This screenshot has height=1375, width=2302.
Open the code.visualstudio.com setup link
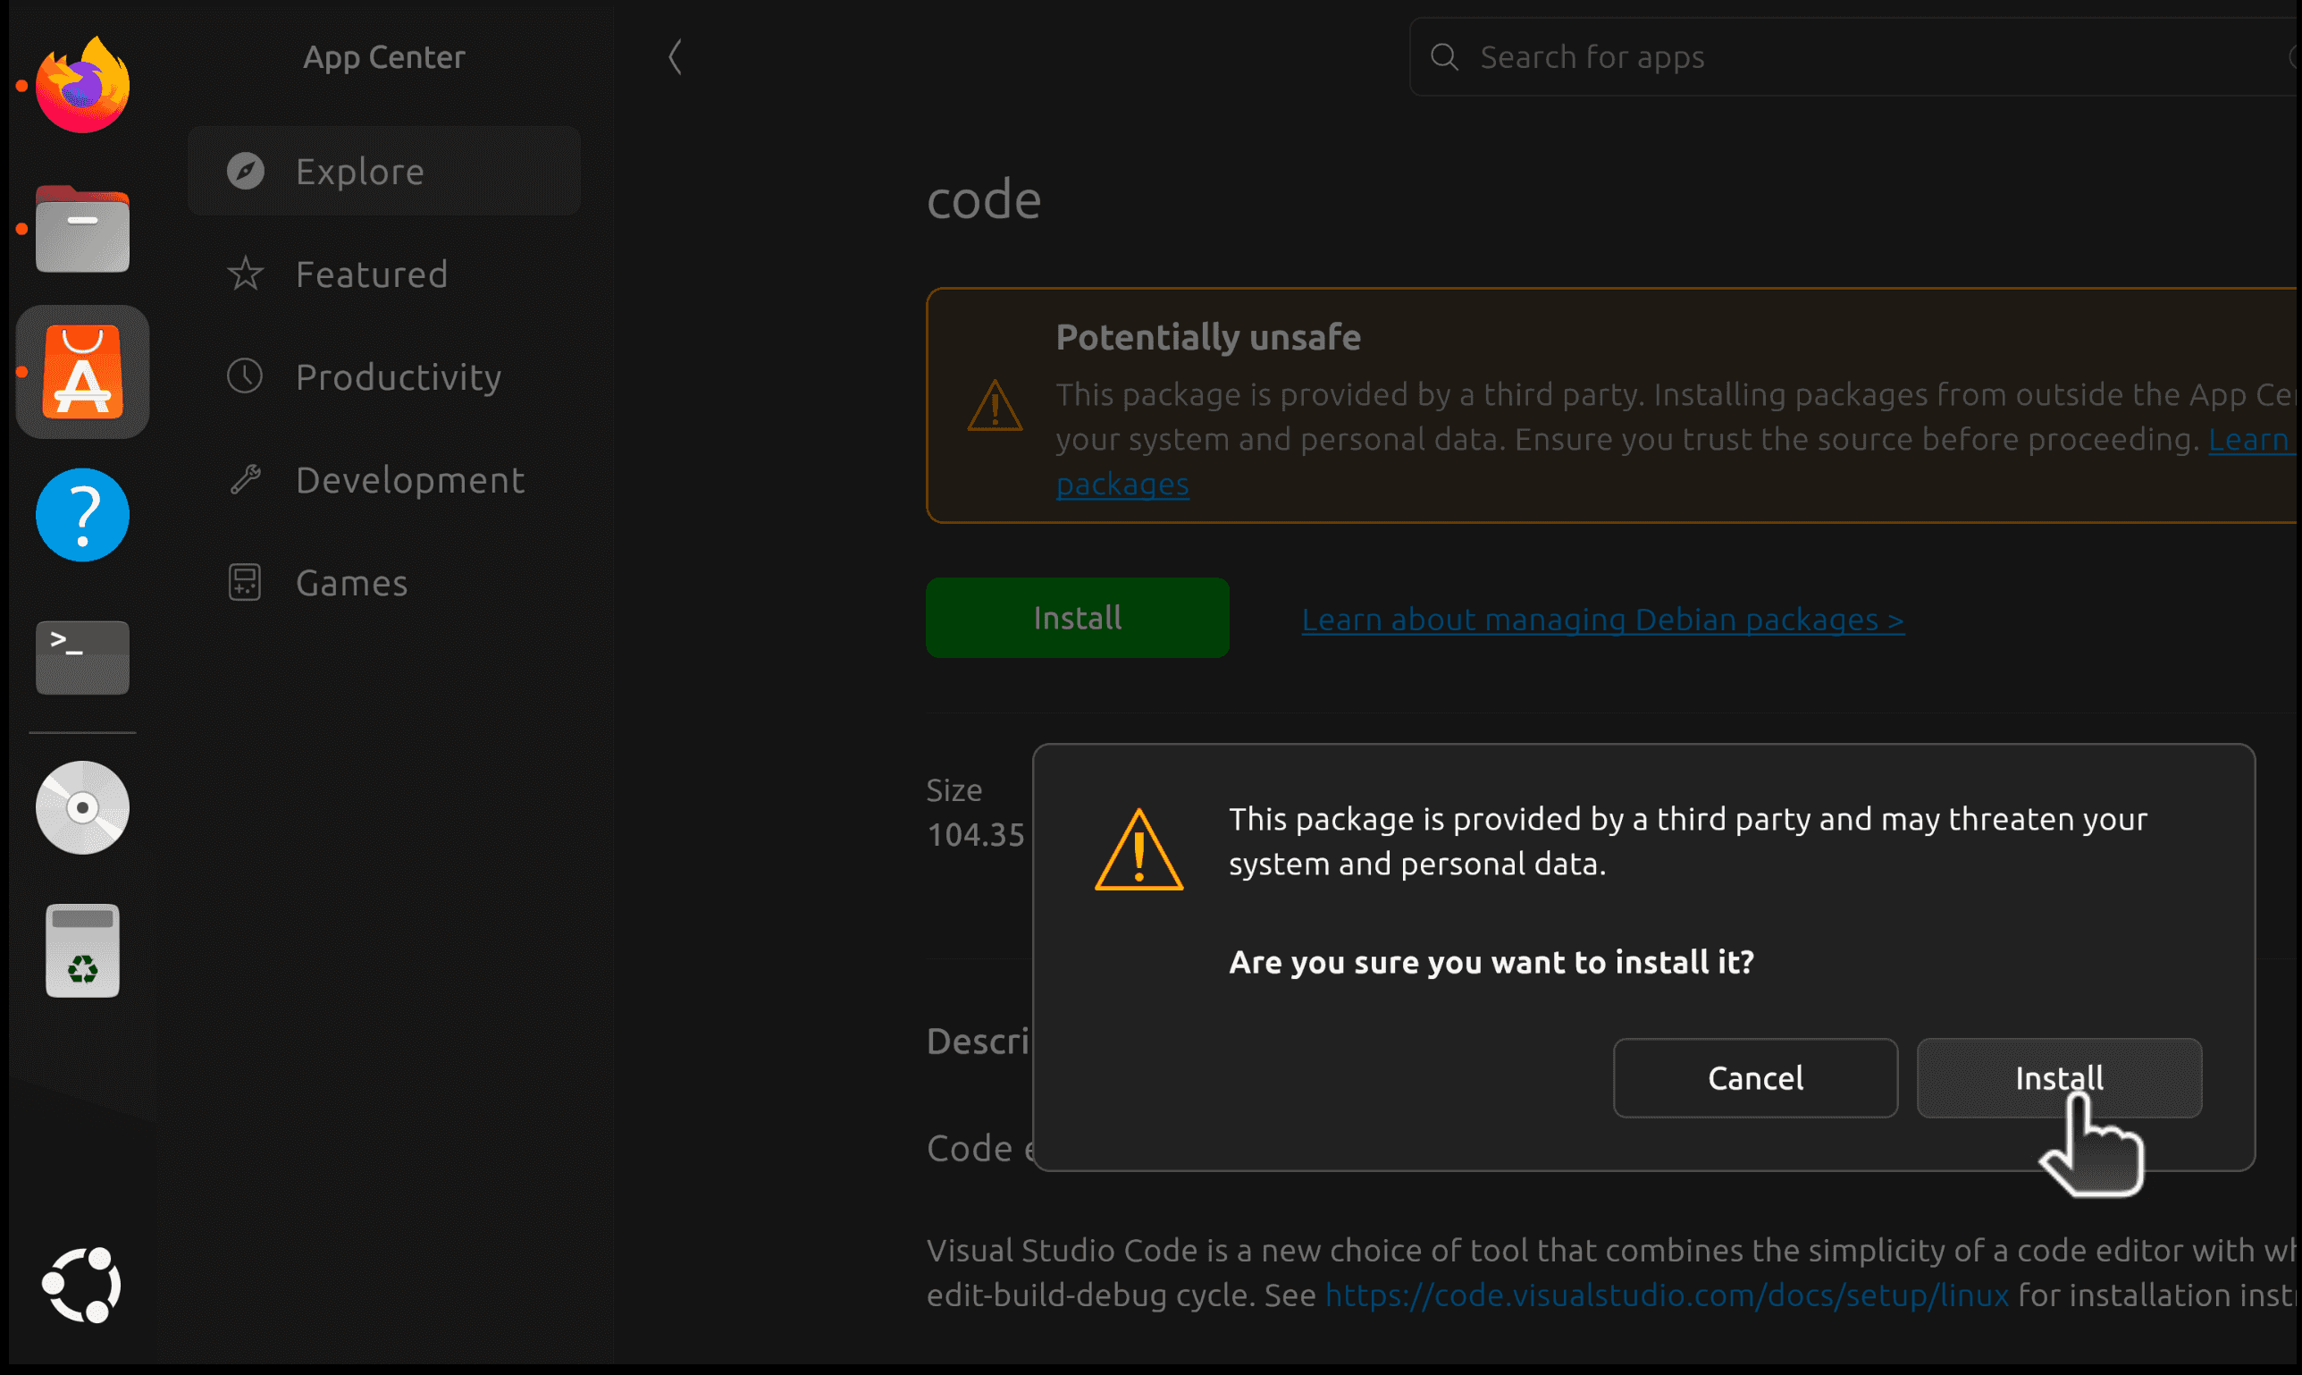[x=1667, y=1295]
